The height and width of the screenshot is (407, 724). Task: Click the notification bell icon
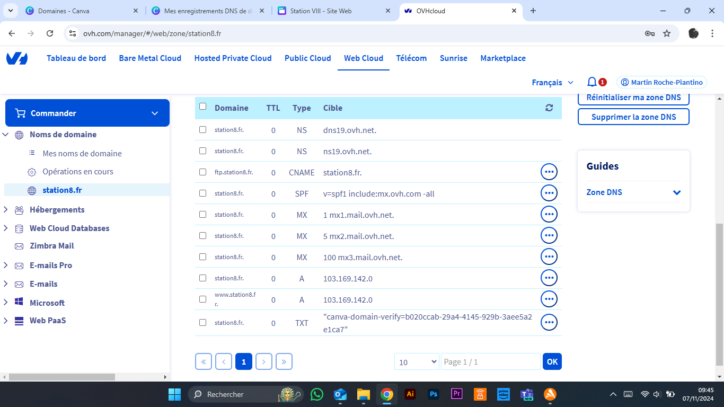592,82
